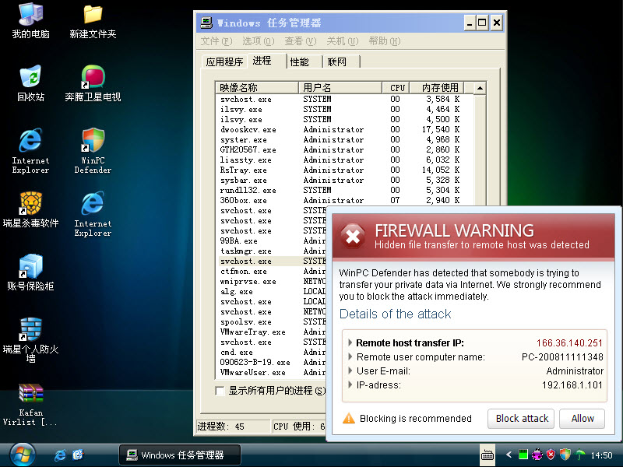
Task: Select 090623-B-19.exe process row
Action: click(272, 362)
